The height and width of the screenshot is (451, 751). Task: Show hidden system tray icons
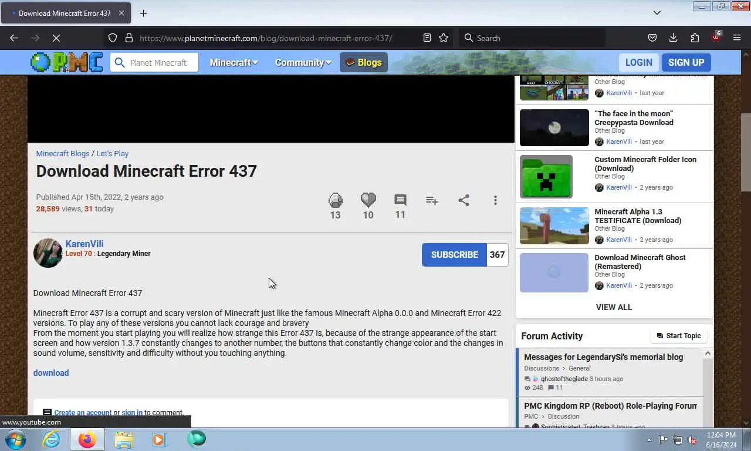(649, 440)
